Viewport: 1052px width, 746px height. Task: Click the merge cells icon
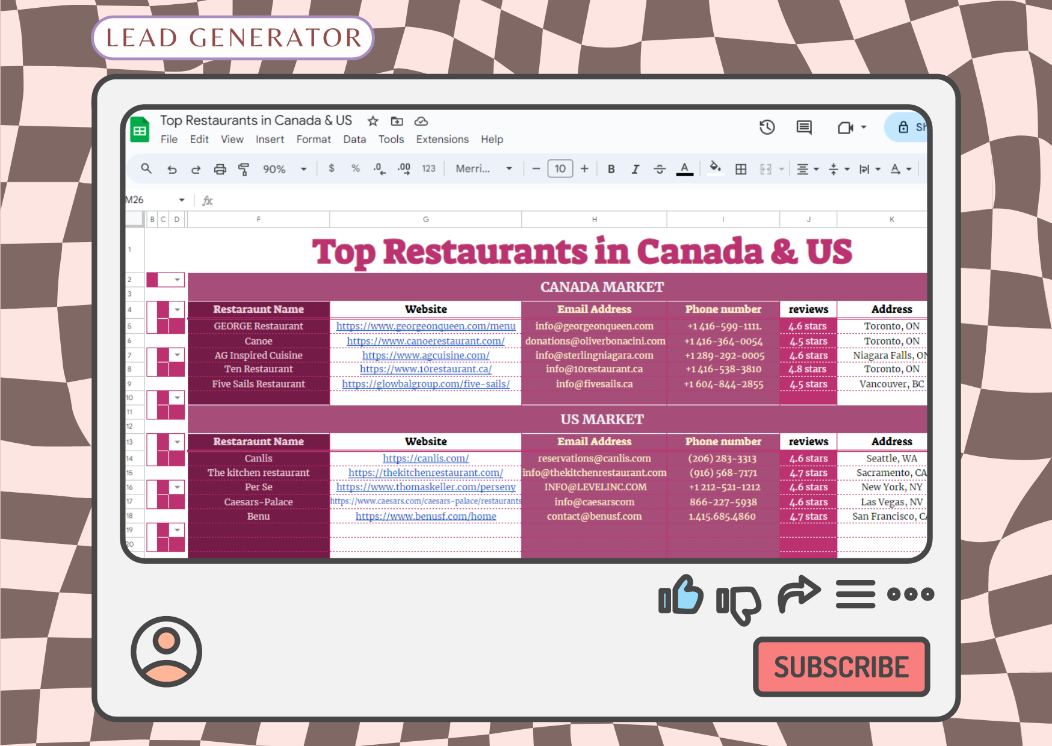click(766, 169)
